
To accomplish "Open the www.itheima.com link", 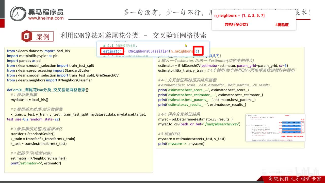I will pyautogui.click(x=46, y=18).
